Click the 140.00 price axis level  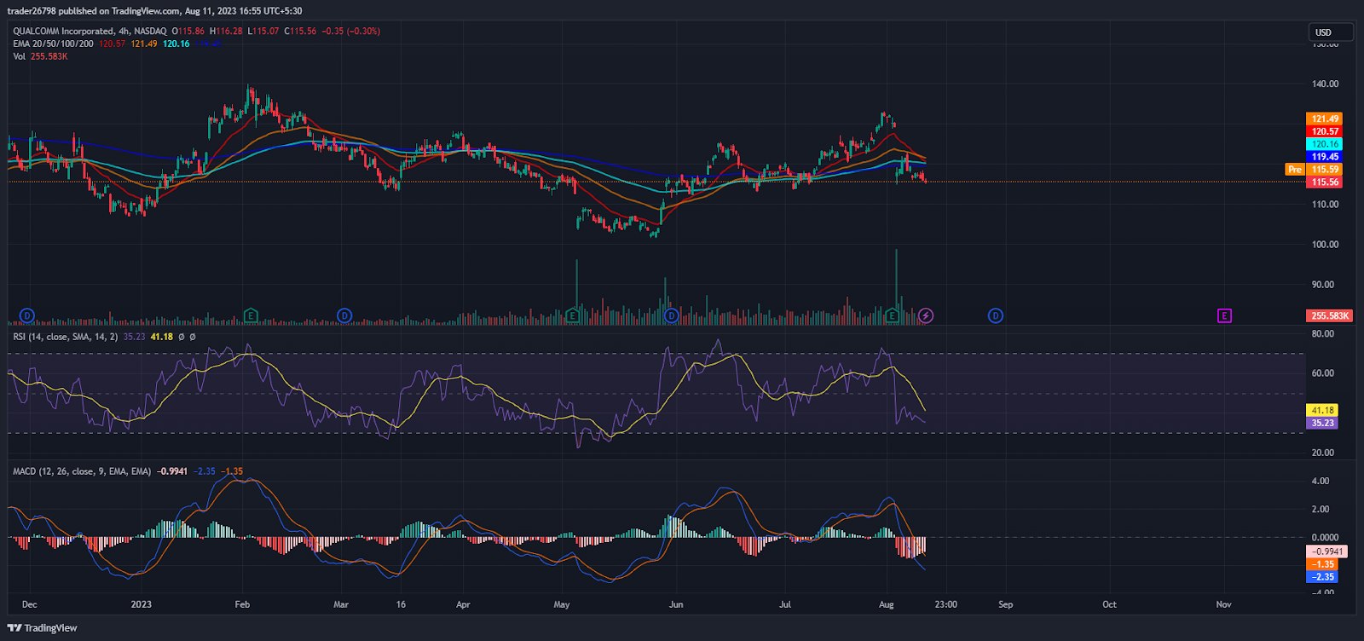pos(1325,84)
